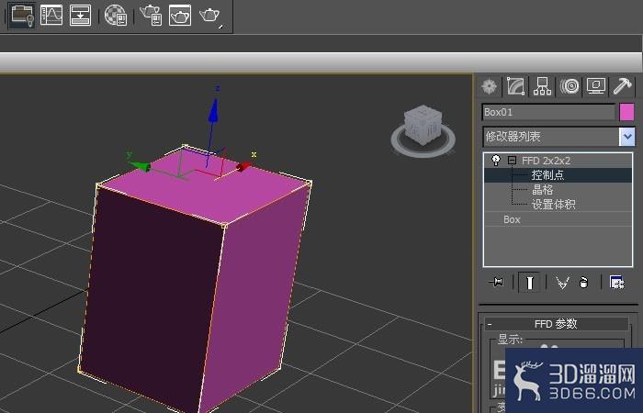
Task: Select the 晶格 sub-object level
Action: point(543,190)
